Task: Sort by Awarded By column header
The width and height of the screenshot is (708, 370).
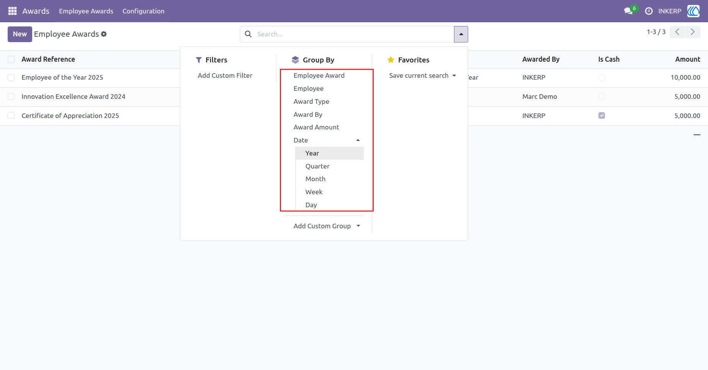Action: pyautogui.click(x=541, y=59)
